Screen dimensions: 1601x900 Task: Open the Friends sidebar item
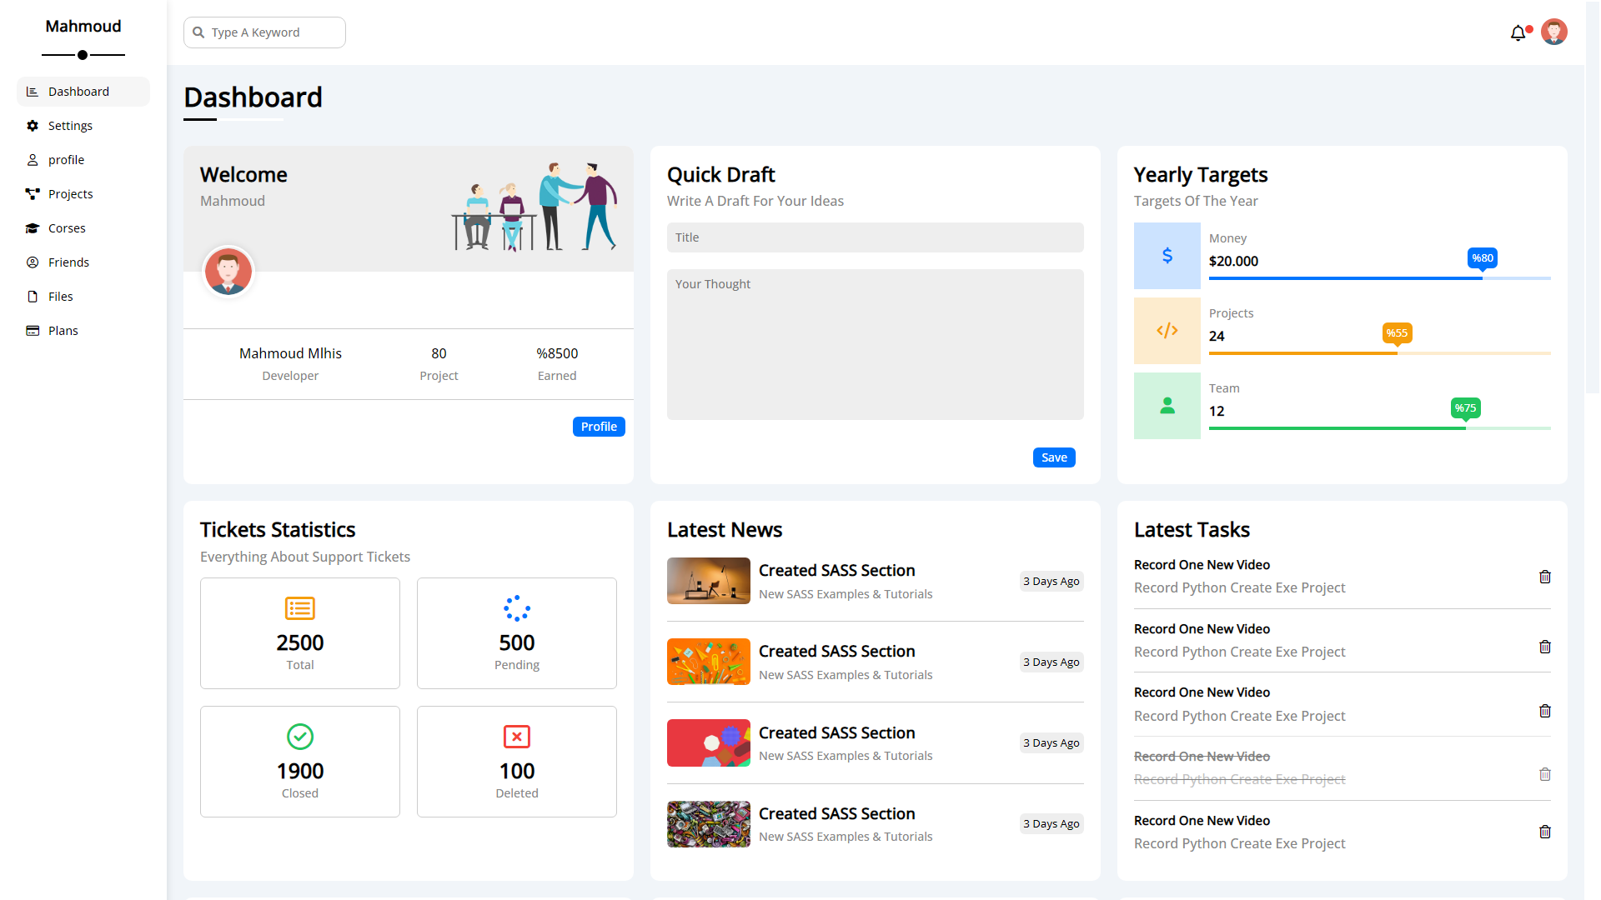68,262
